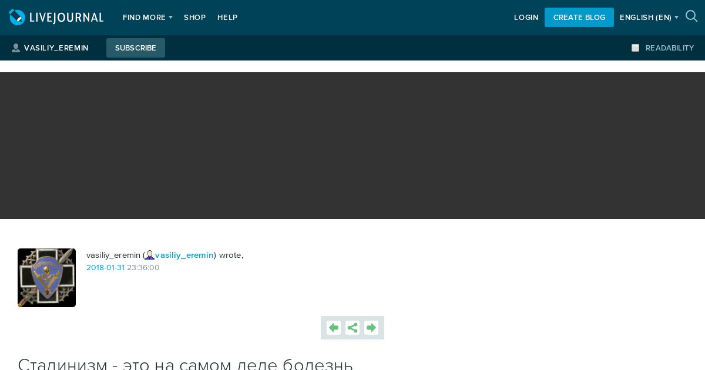
Task: Click the timestamp 23:36:00
Action: coord(143,267)
